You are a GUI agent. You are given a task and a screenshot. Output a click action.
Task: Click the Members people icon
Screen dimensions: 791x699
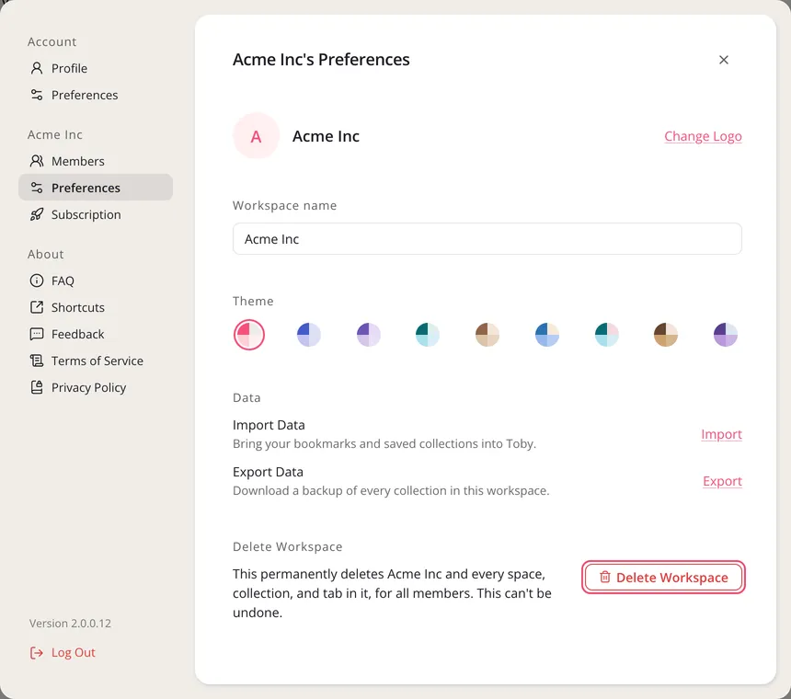pos(37,161)
